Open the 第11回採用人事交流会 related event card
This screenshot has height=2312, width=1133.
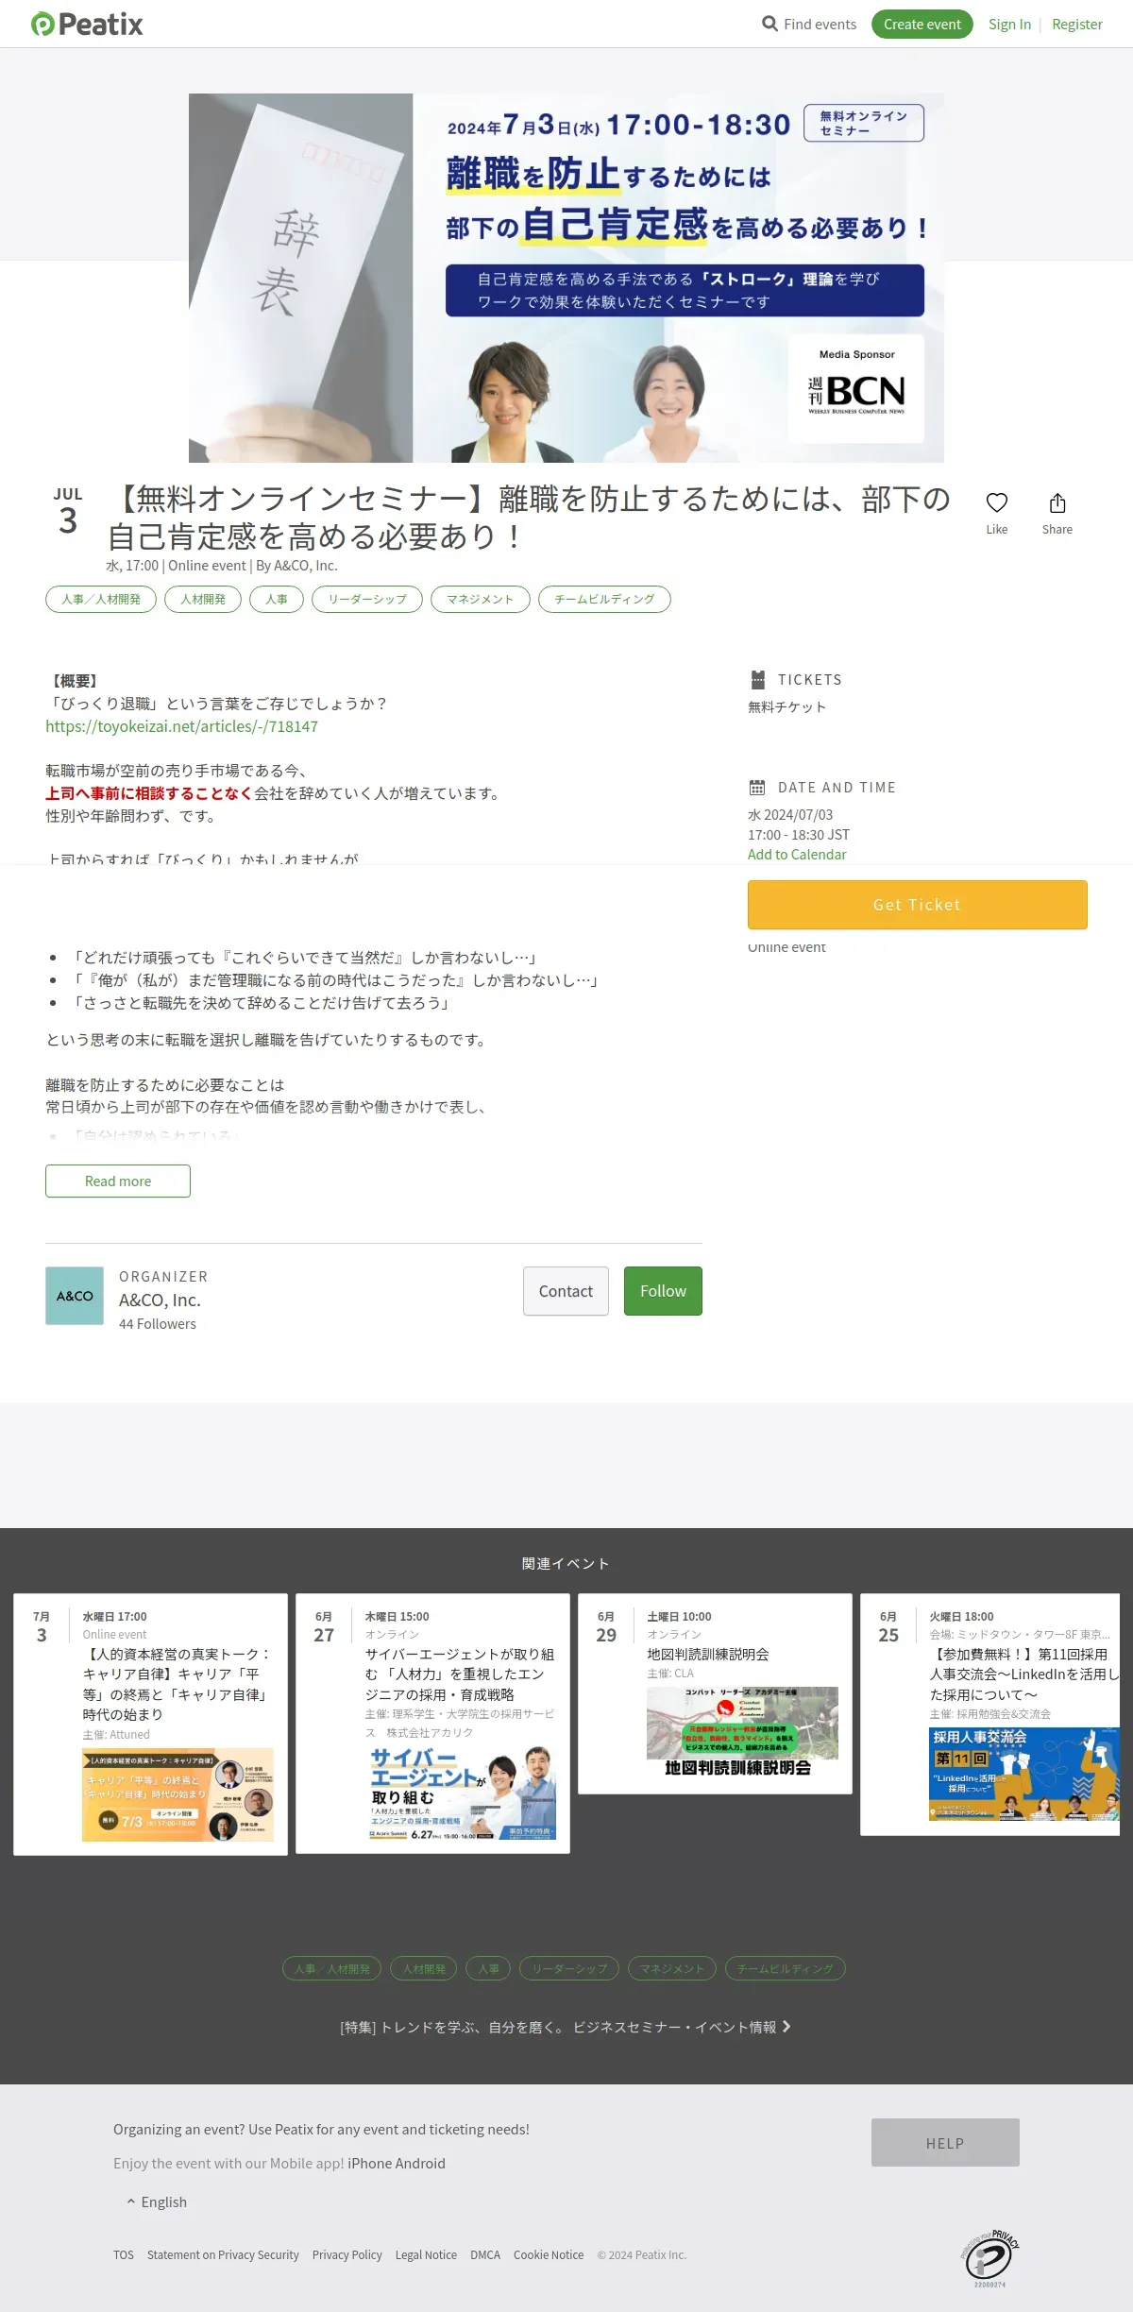coord(989,1714)
